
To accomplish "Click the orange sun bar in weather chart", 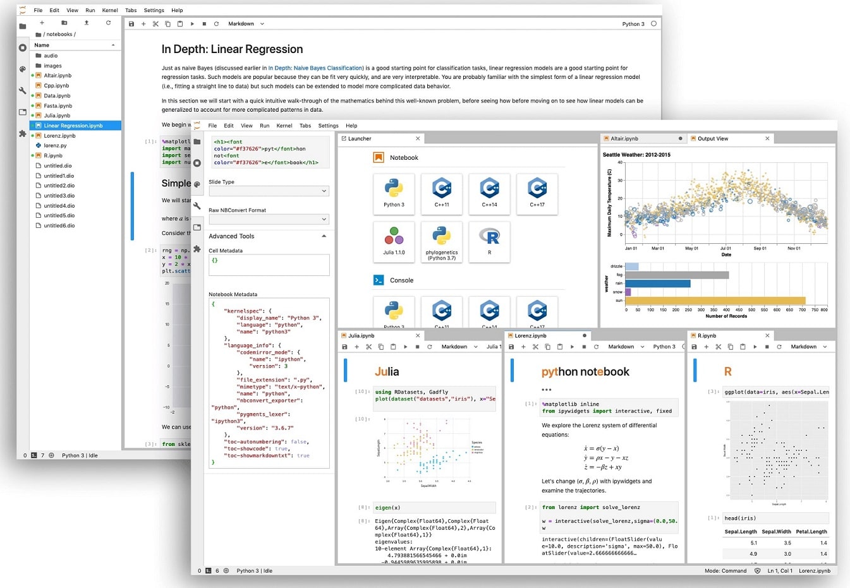I will [x=715, y=301].
